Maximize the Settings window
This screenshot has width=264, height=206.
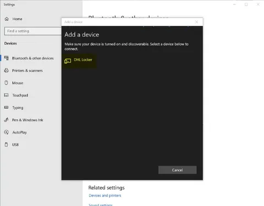pos(246,4)
